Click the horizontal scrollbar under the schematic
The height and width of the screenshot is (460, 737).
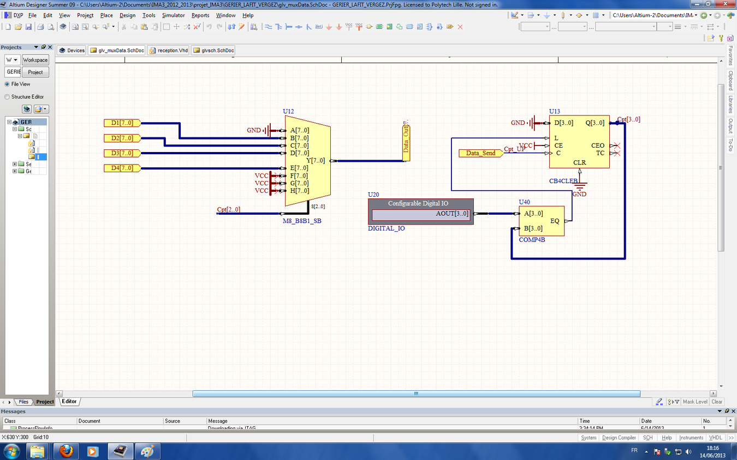(416, 394)
